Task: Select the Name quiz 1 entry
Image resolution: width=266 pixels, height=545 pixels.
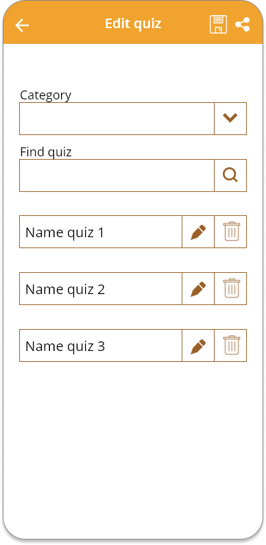Action: pyautogui.click(x=101, y=232)
